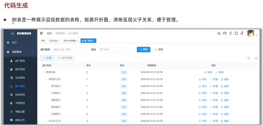Click 删除 for 研发部门
263x126 pixels.
(225, 86)
